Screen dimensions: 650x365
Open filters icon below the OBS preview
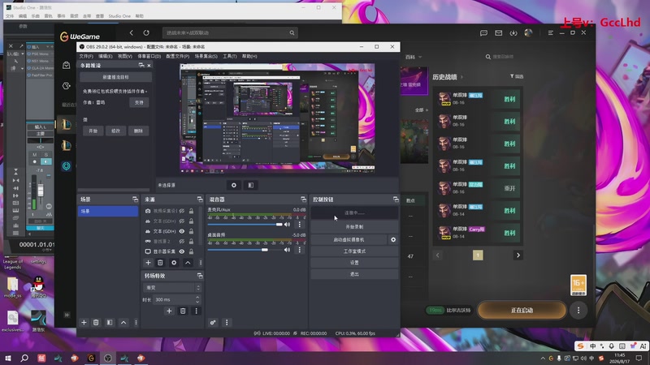pyautogui.click(x=251, y=185)
